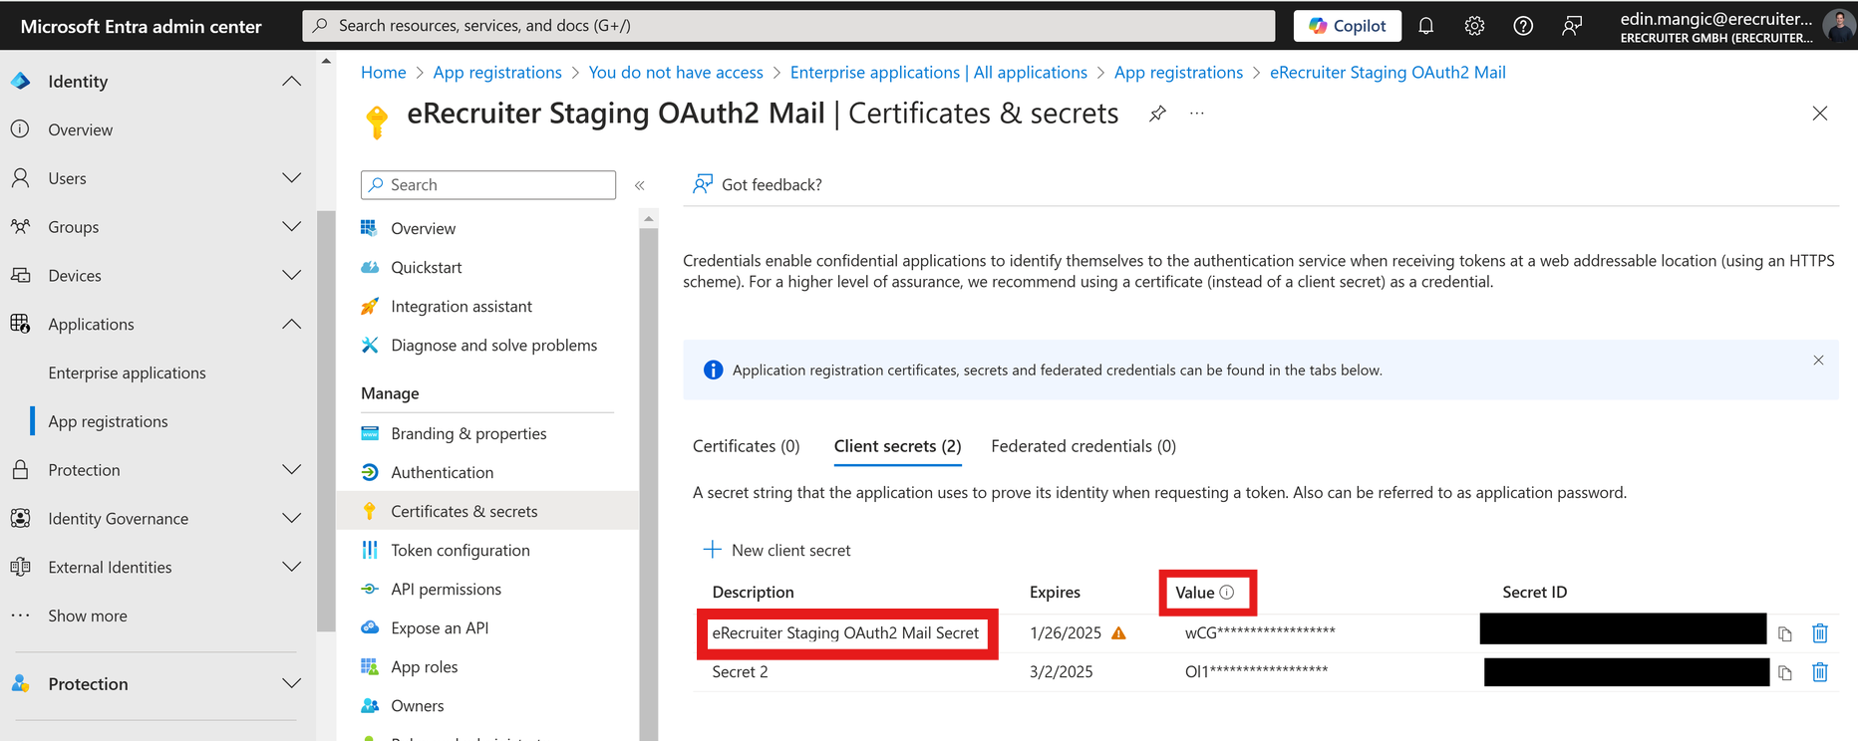Viewport: 1858px width, 741px height.
Task: Click the Quickstart cloud icon
Action: tap(370, 267)
